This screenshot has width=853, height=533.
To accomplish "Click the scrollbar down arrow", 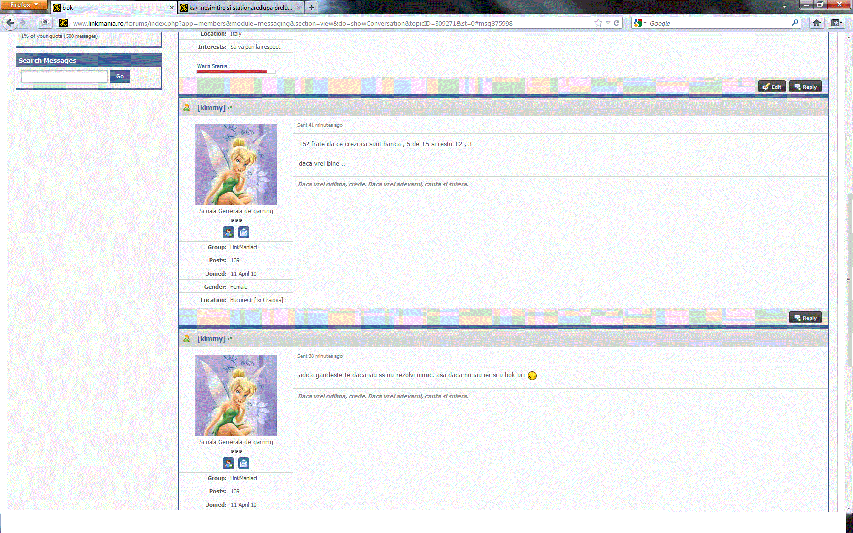I will pyautogui.click(x=848, y=508).
